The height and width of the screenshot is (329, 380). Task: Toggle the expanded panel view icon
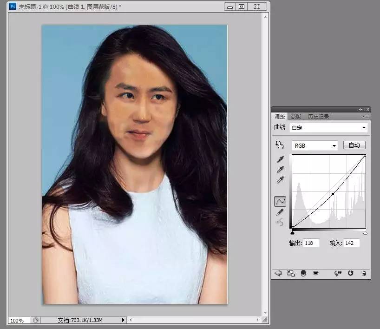(291, 273)
